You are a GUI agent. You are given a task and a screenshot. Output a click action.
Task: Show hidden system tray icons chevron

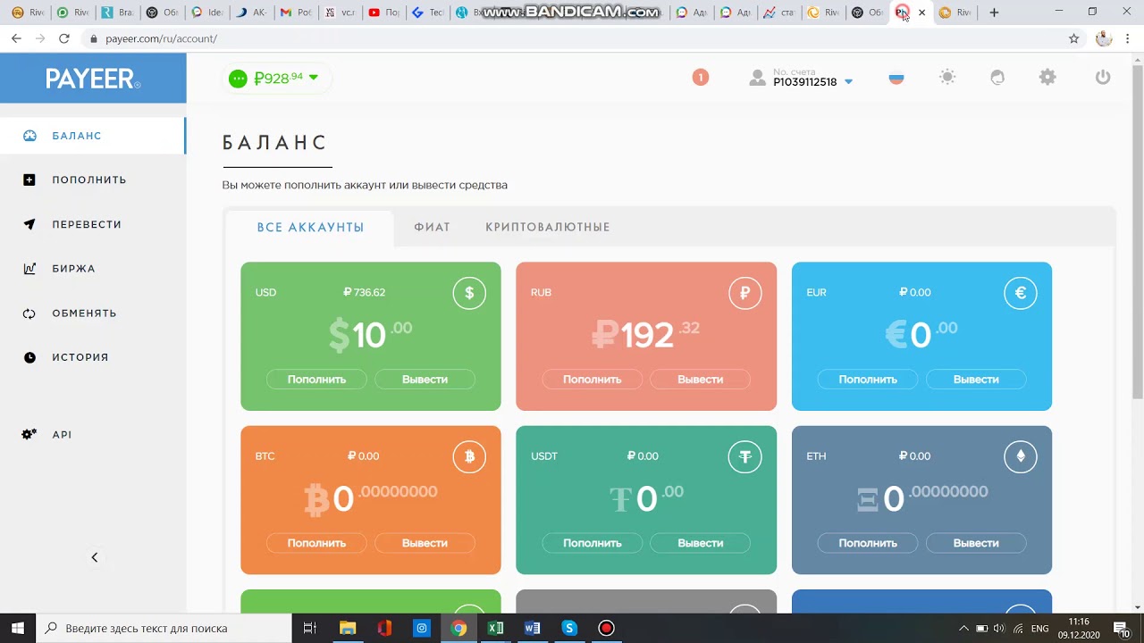963,628
